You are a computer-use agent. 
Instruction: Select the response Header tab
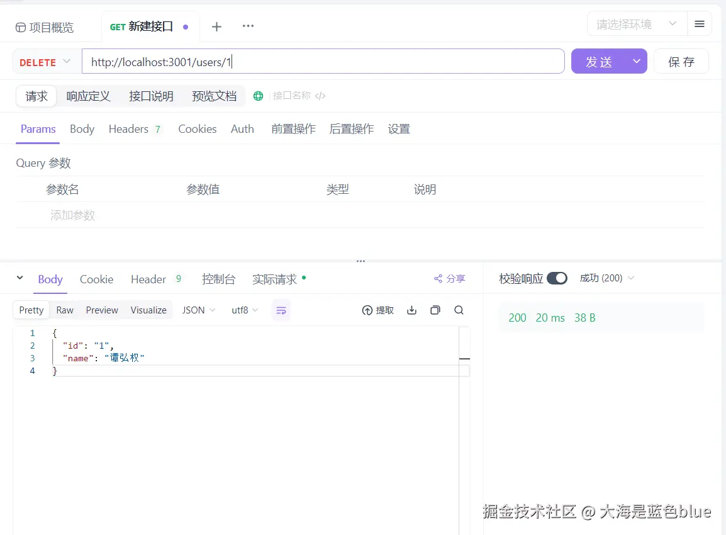coord(156,279)
